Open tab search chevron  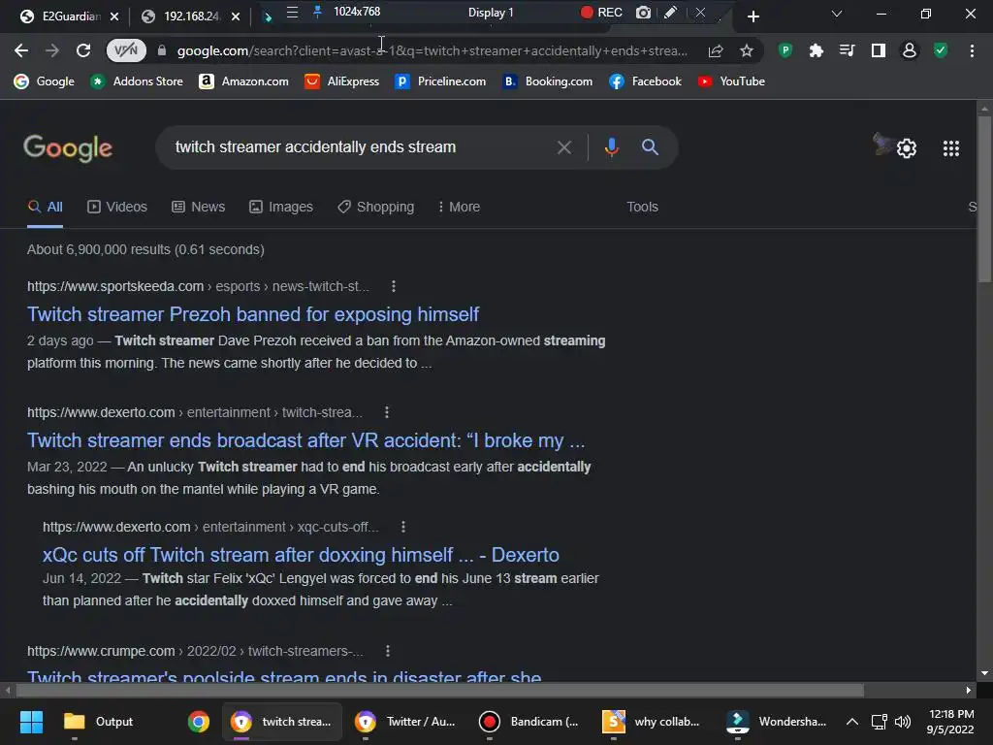coord(837,14)
